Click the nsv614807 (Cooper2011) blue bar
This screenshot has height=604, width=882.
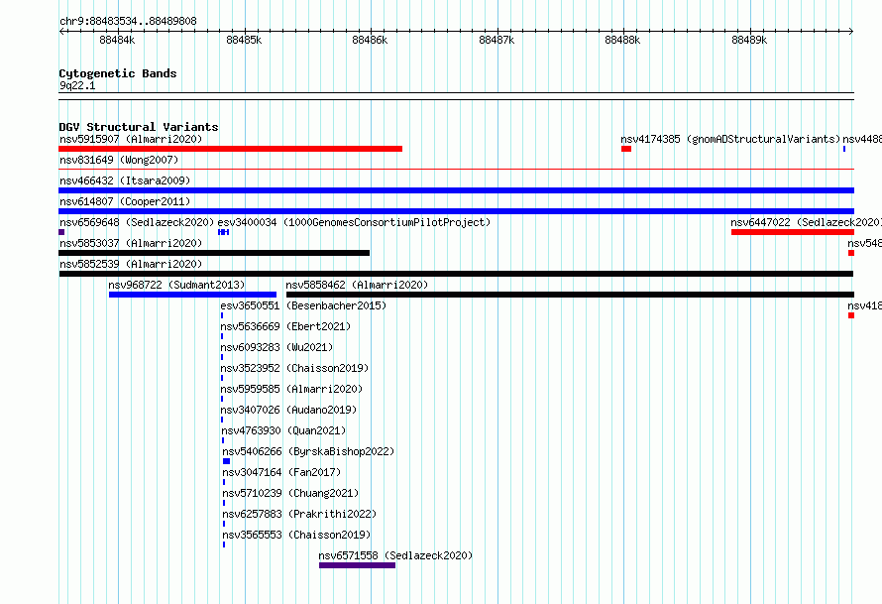(x=456, y=211)
